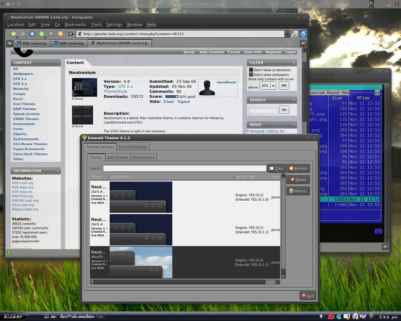Image resolution: width=401 pixels, height=321 pixels.
Task: Open the Icon Themes category link
Action: coord(24,104)
